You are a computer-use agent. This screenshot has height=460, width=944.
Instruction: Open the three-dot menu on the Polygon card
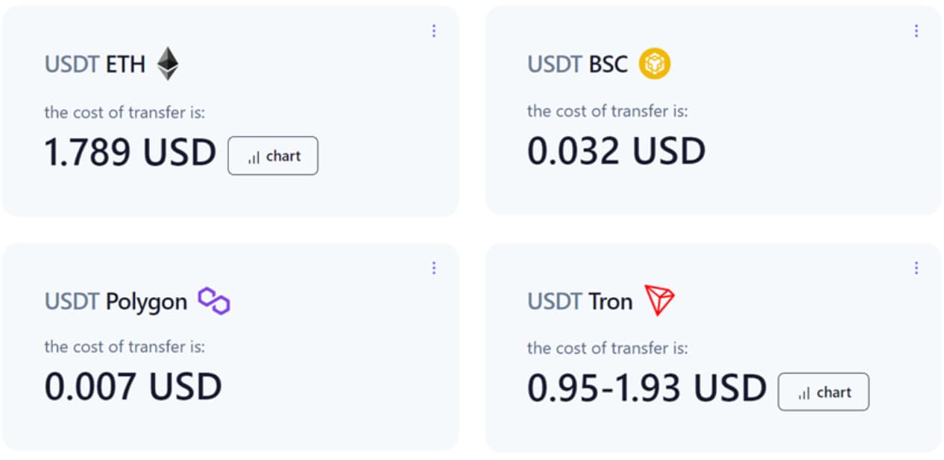[x=433, y=267]
